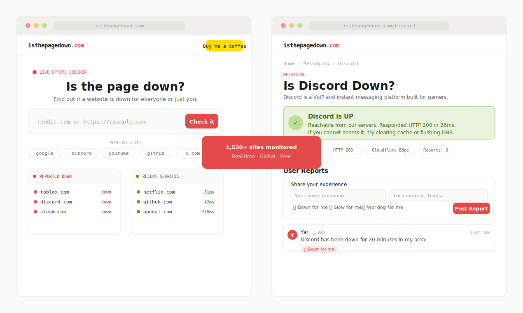Screen dimensions: 523x313
Task: Click the Cloudflare Edge chip
Action: [x=390, y=150]
